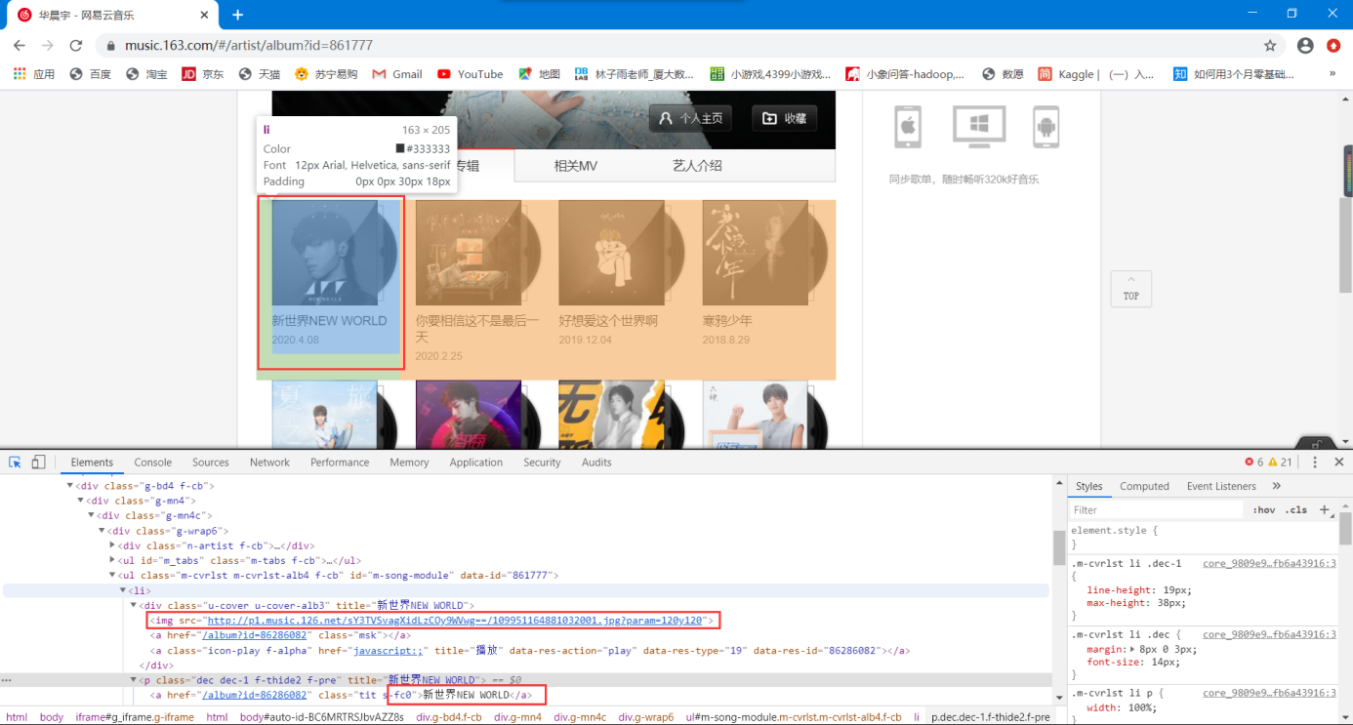Expand the div class n-artist f-cb node
This screenshot has width=1353, height=725.
click(x=113, y=545)
